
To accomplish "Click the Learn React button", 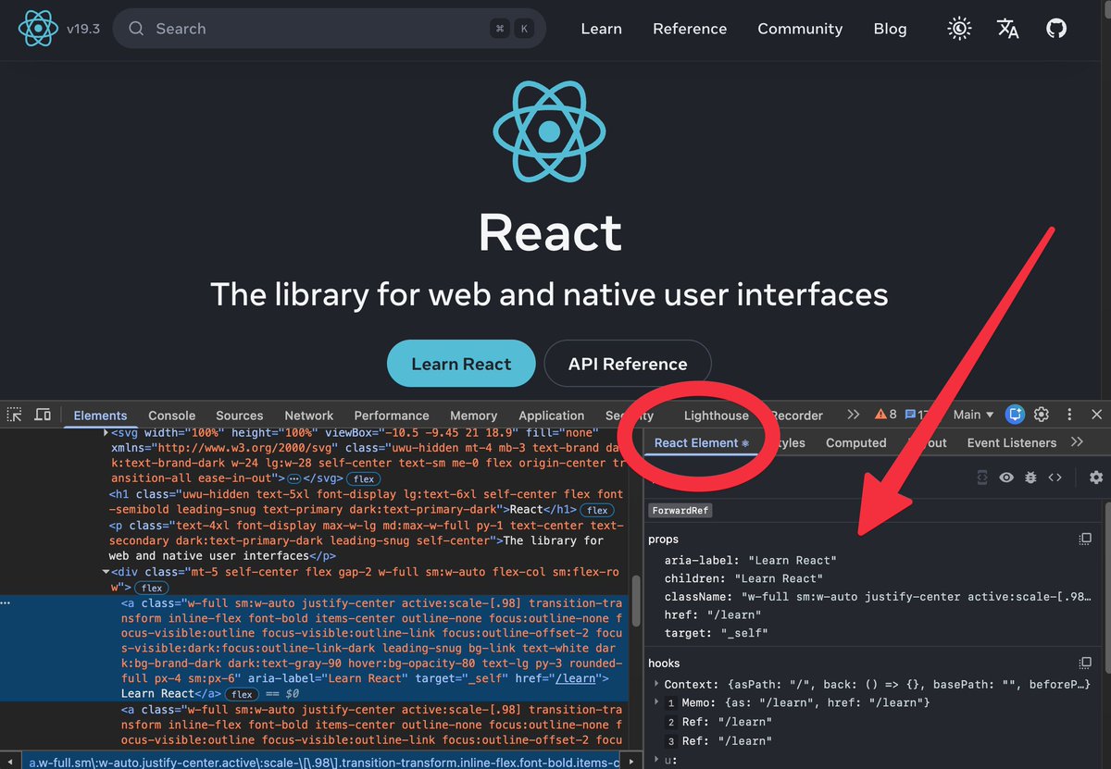I will coord(461,363).
